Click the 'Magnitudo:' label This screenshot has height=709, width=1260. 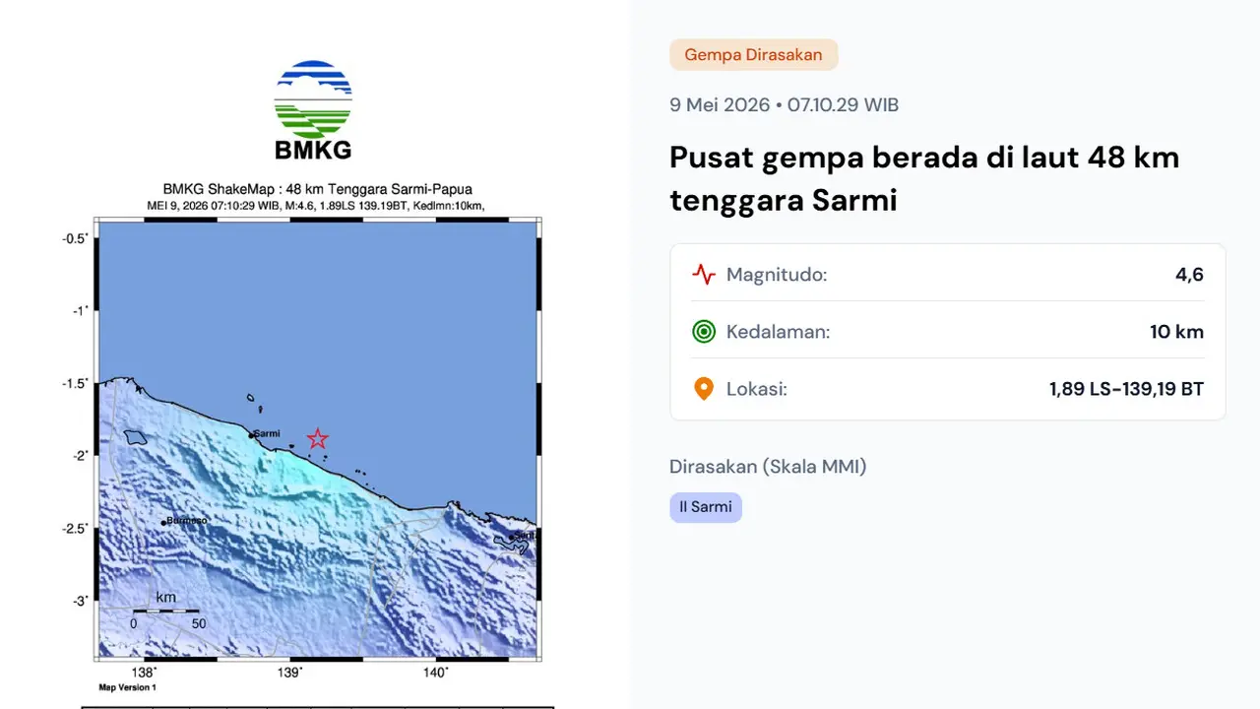point(777,275)
